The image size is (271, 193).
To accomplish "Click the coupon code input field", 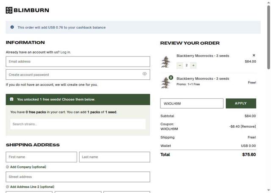I will (192, 103).
